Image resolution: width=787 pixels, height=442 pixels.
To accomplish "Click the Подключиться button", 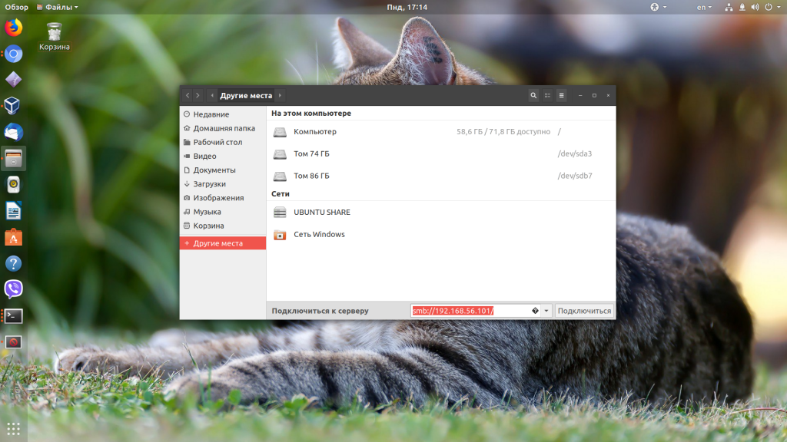I will pos(584,311).
